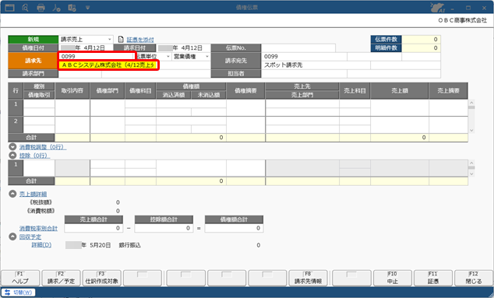The width and height of the screenshot is (494, 298).
Task: Click the 担当者 input field
Action: pos(304,74)
